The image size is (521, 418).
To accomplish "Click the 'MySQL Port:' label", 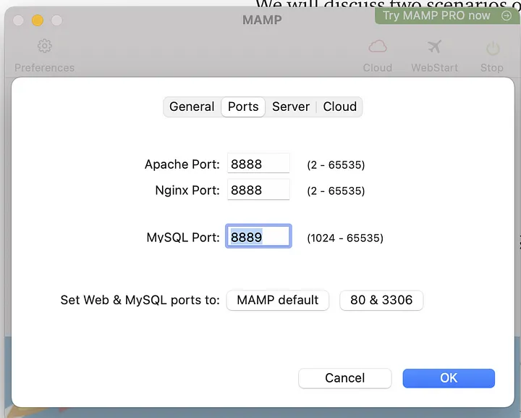I will tap(183, 238).
